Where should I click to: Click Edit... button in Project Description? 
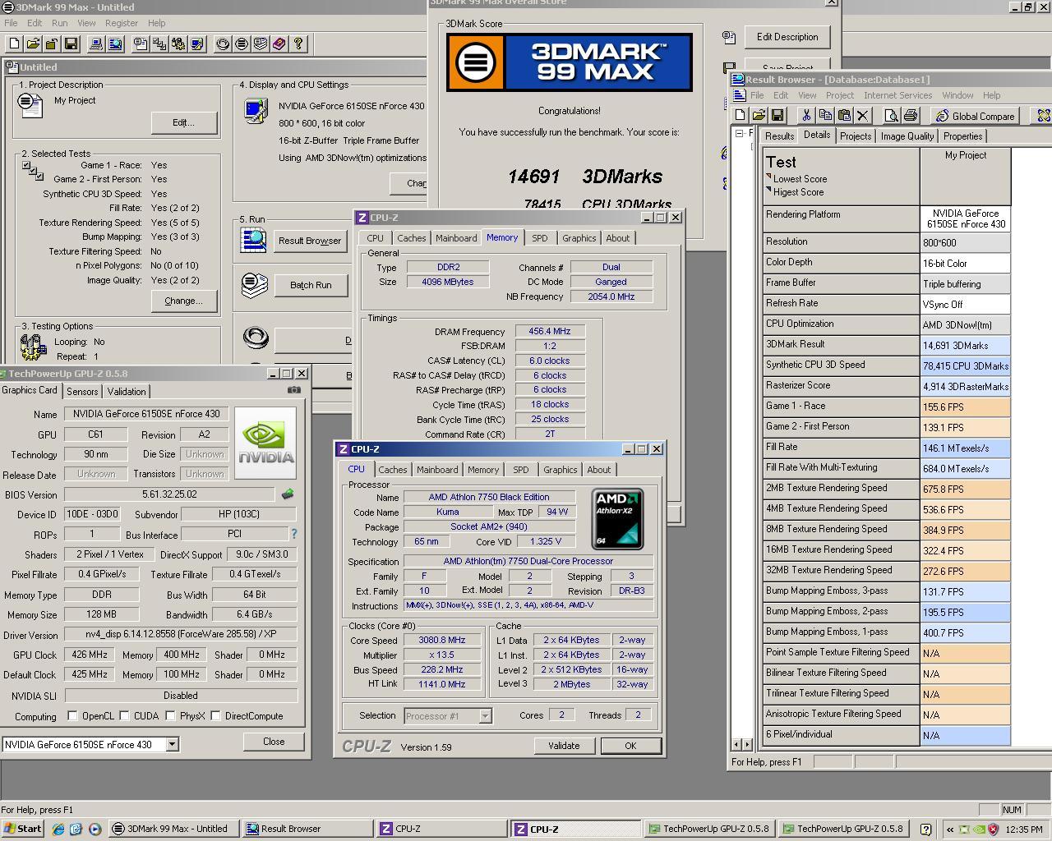coord(183,122)
